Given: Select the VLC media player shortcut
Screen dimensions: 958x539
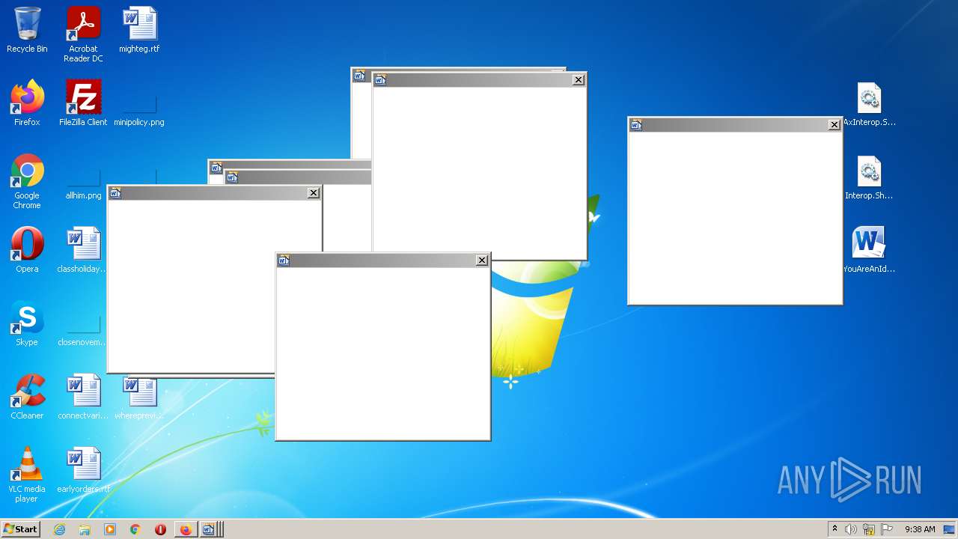Looking at the screenshot, I should (x=27, y=475).
